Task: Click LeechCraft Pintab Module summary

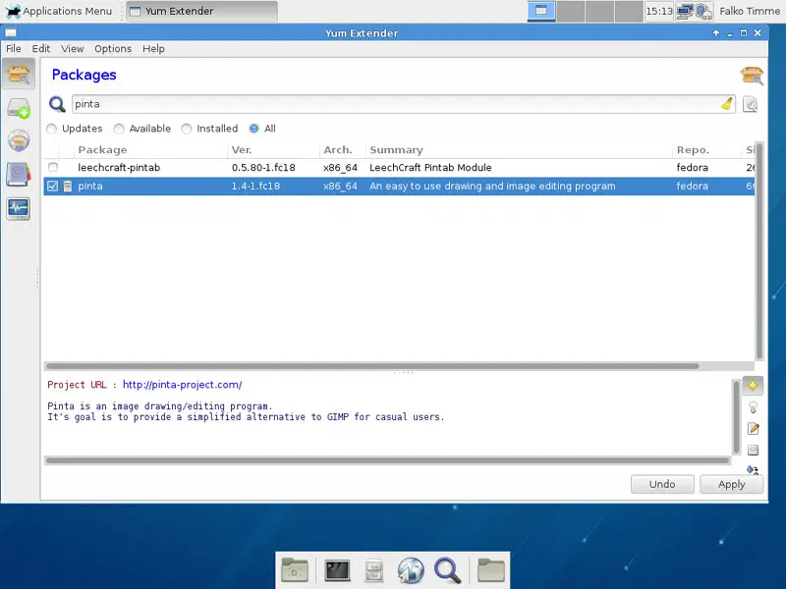Action: [x=430, y=168]
